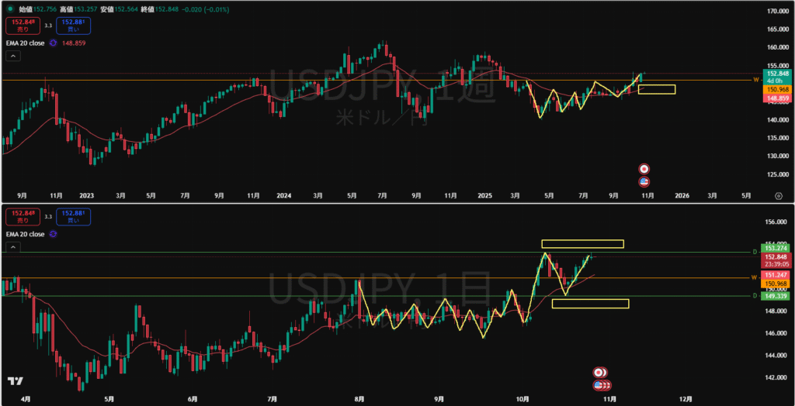The width and height of the screenshot is (795, 406).
Task: Click the TradingView logo in lower chart
Action: (14, 381)
